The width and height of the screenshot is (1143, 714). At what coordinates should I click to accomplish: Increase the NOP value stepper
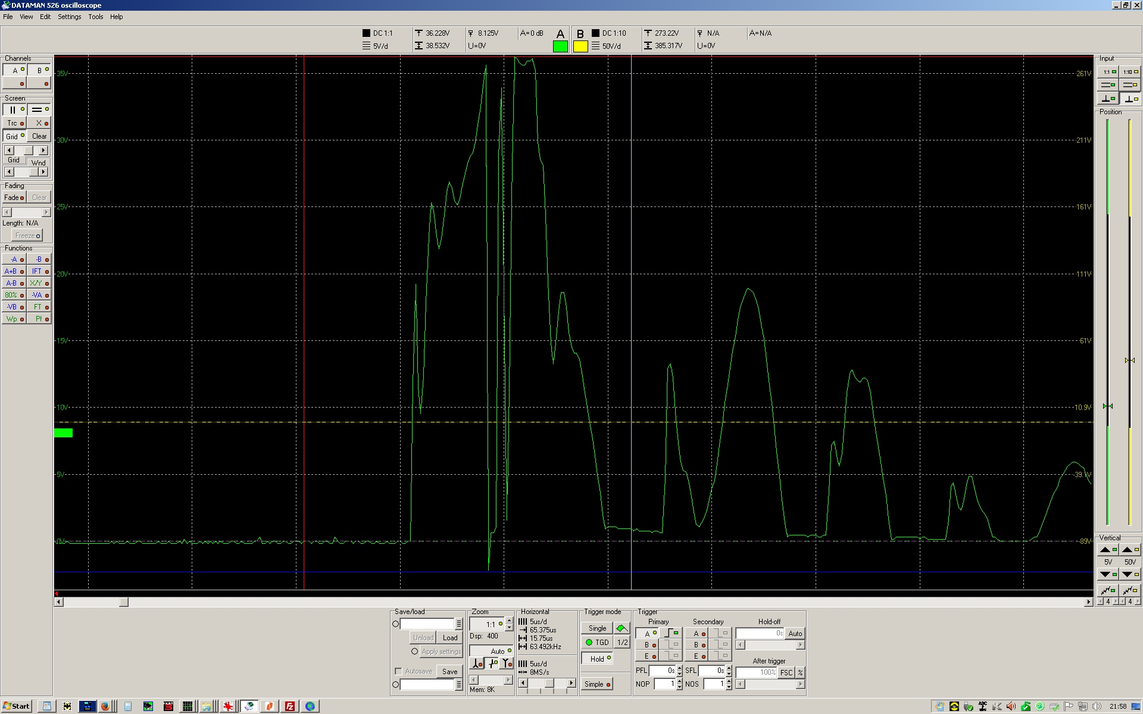pos(679,681)
